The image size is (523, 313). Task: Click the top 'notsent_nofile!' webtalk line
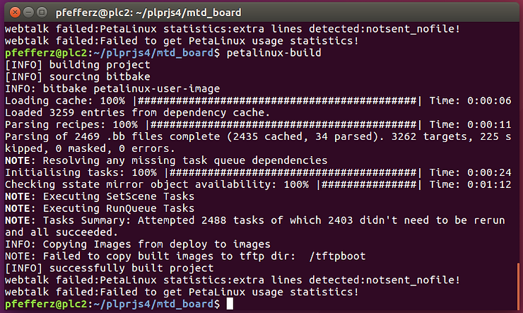pos(233,29)
